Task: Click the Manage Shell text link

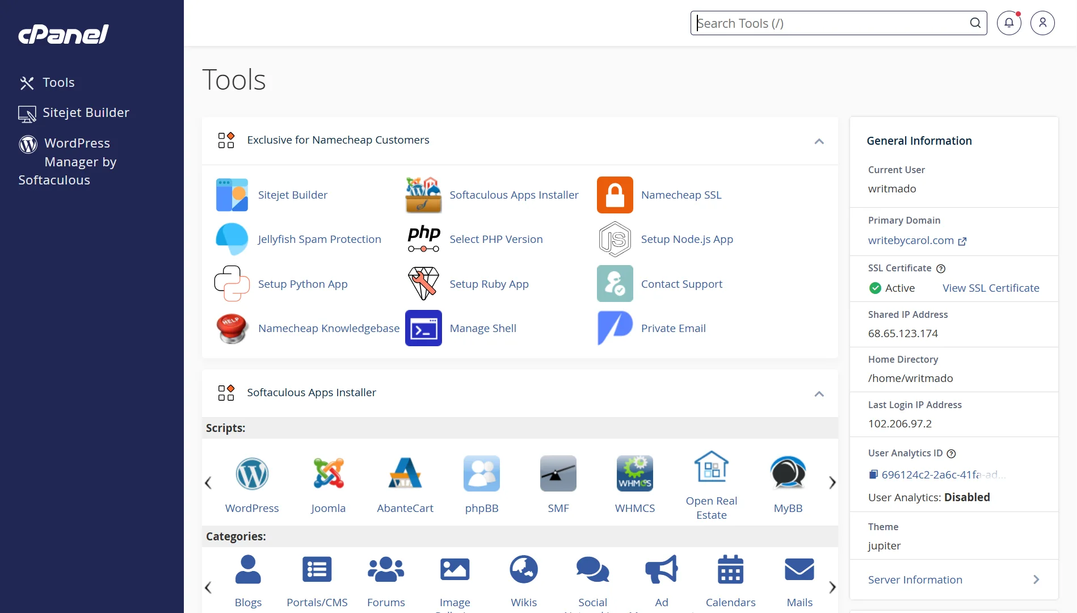Action: 483,329
